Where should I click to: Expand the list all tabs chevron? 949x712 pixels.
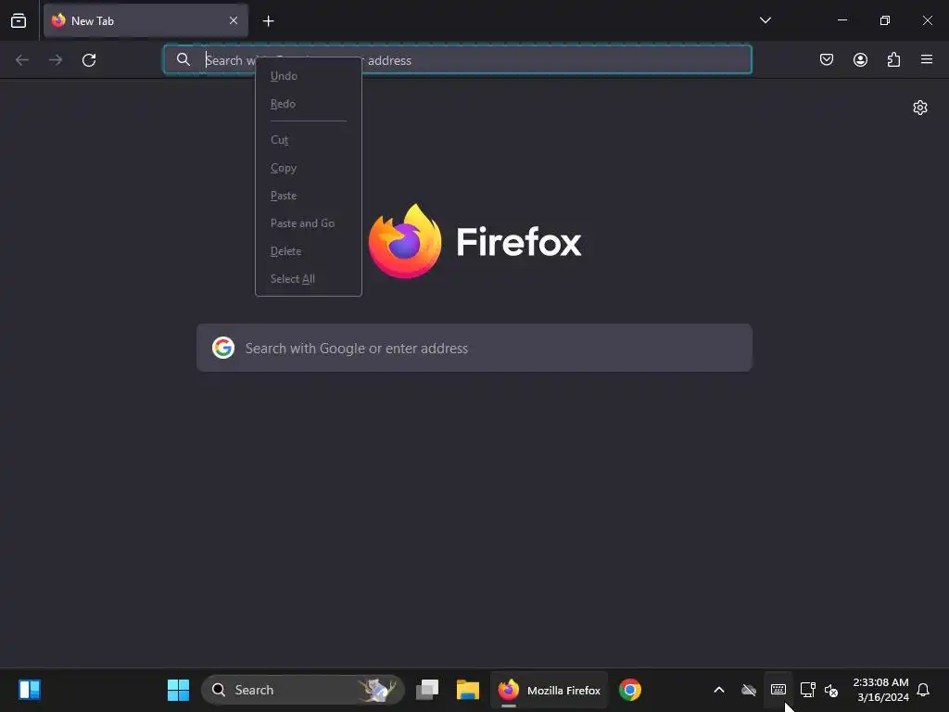[765, 20]
